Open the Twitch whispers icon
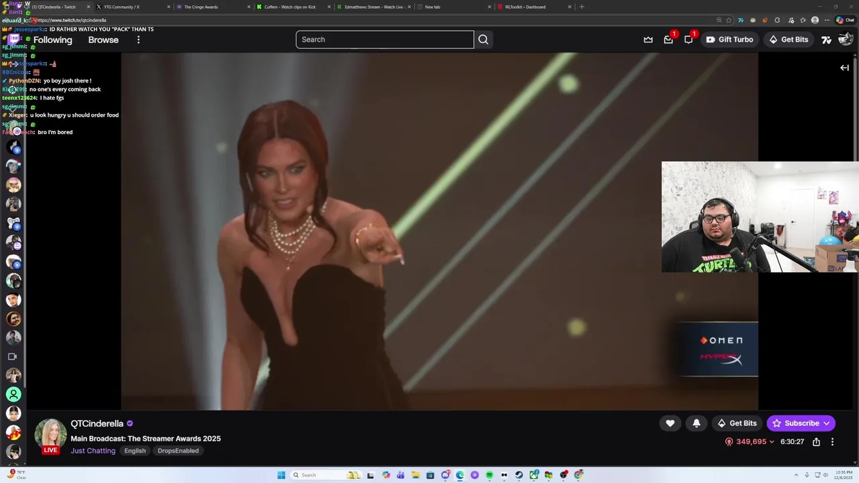The width and height of the screenshot is (859, 483). 689,40
